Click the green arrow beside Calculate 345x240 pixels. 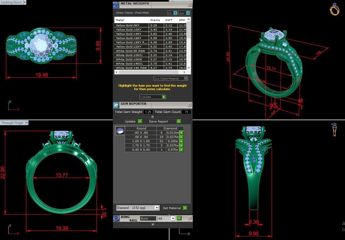tap(164, 97)
